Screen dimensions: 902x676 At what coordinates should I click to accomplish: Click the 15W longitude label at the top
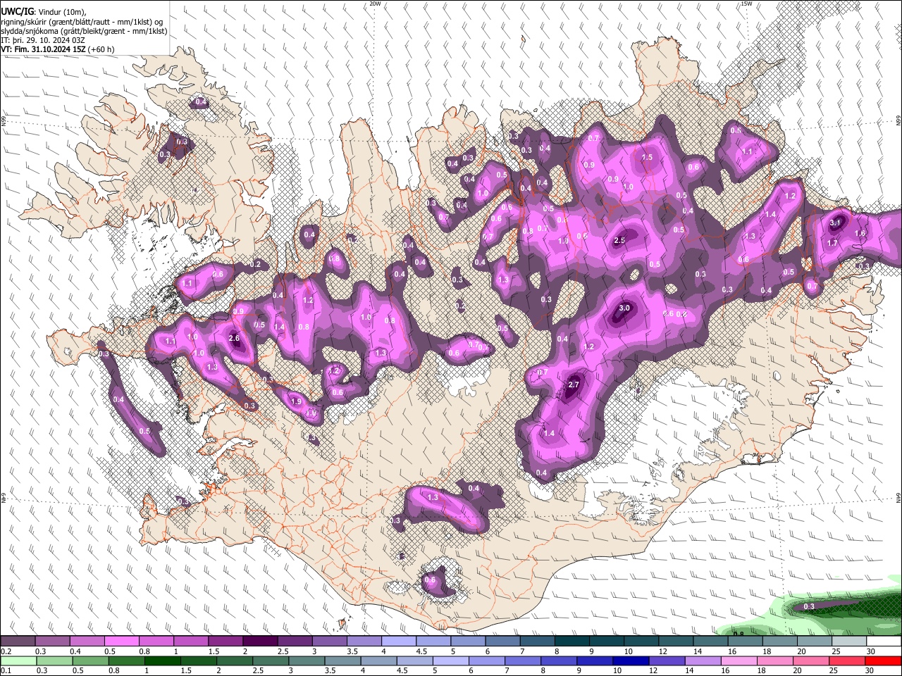click(x=746, y=4)
